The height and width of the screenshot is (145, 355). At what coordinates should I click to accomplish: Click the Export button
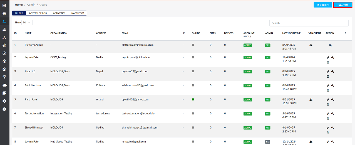point(322,5)
